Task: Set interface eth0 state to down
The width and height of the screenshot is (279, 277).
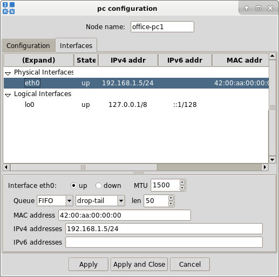Action: tap(98, 185)
